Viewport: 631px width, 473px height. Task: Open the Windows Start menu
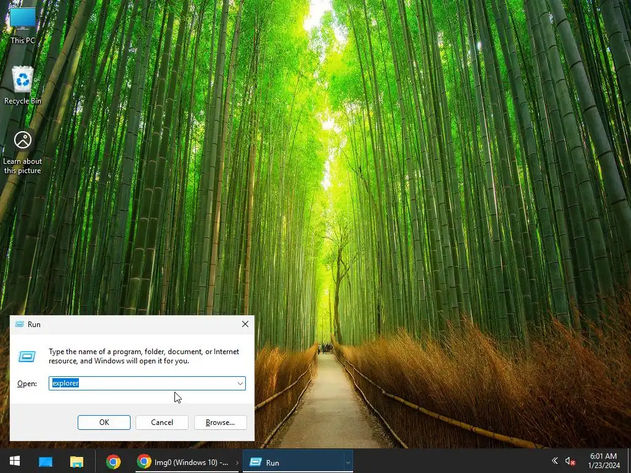point(15,461)
